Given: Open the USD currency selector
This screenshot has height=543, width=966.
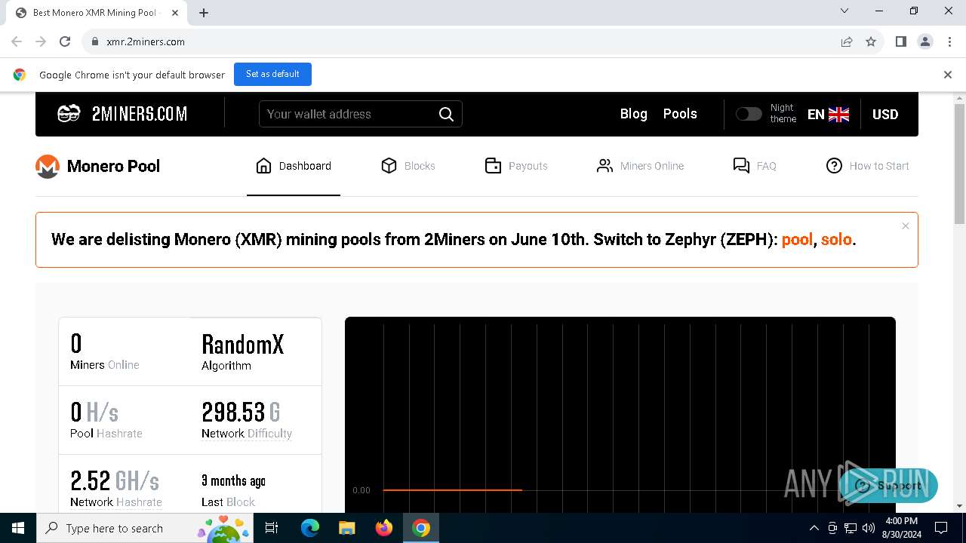Looking at the screenshot, I should click(x=885, y=115).
